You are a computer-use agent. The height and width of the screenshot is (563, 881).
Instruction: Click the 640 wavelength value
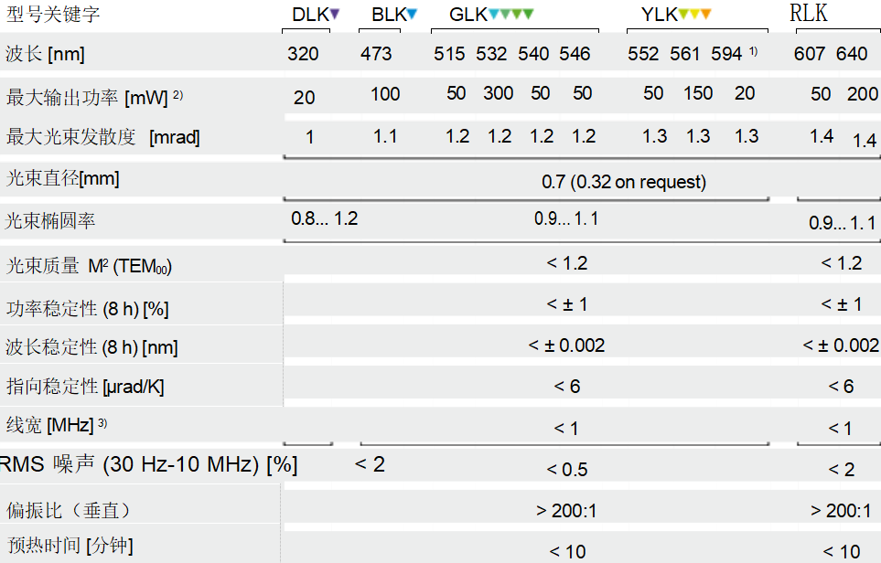852,54
